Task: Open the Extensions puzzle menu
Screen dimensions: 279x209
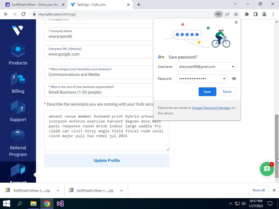Action: tap(247, 14)
